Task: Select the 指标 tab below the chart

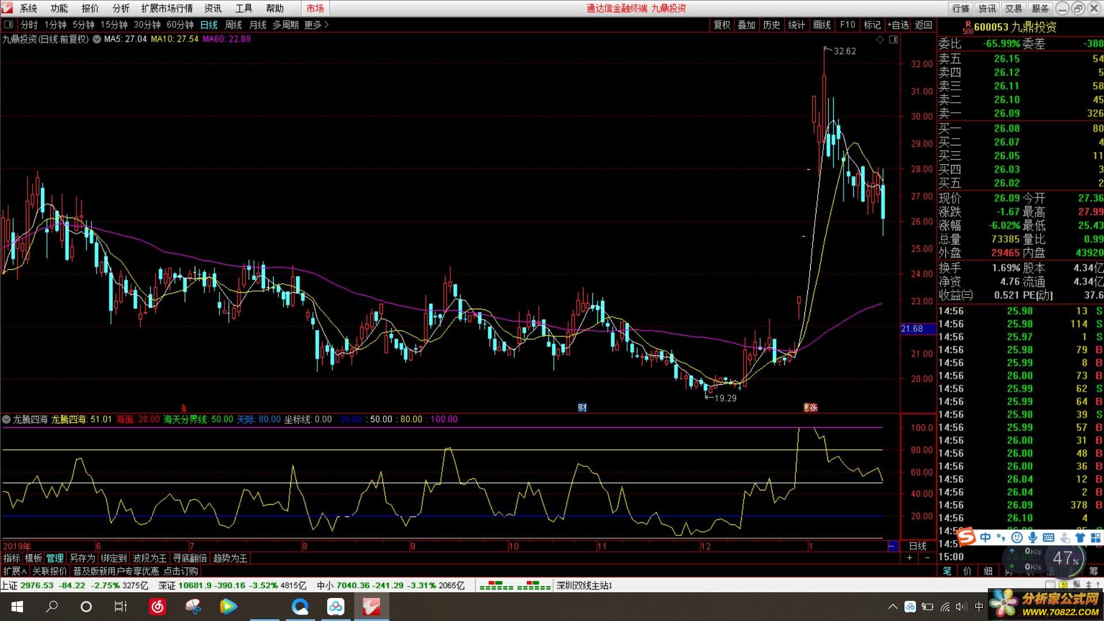Action: click(11, 558)
